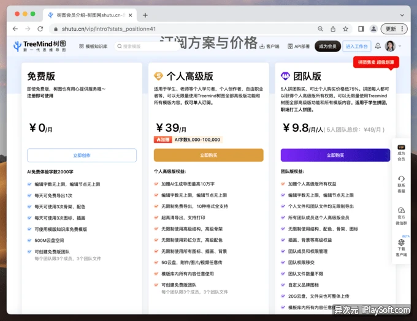Click the 拼团售卖 超级划算 red badge
The height and width of the screenshot is (321, 417).
[x=376, y=62]
